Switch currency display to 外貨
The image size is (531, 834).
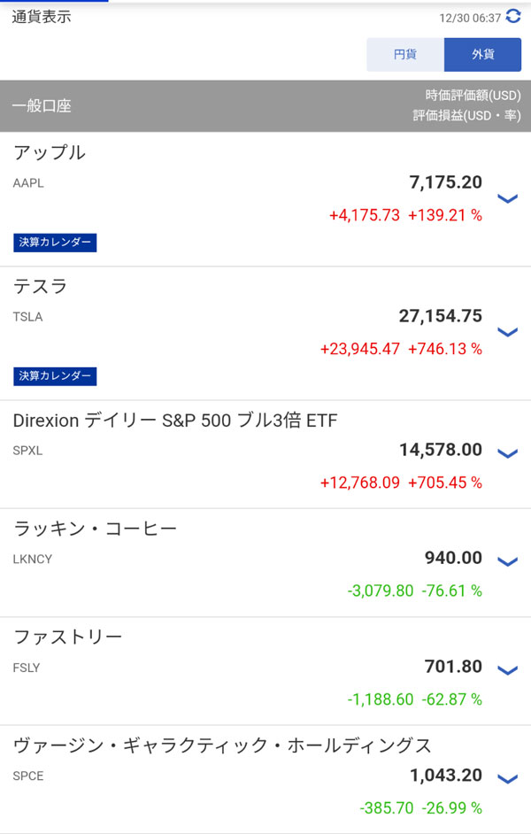tap(482, 54)
